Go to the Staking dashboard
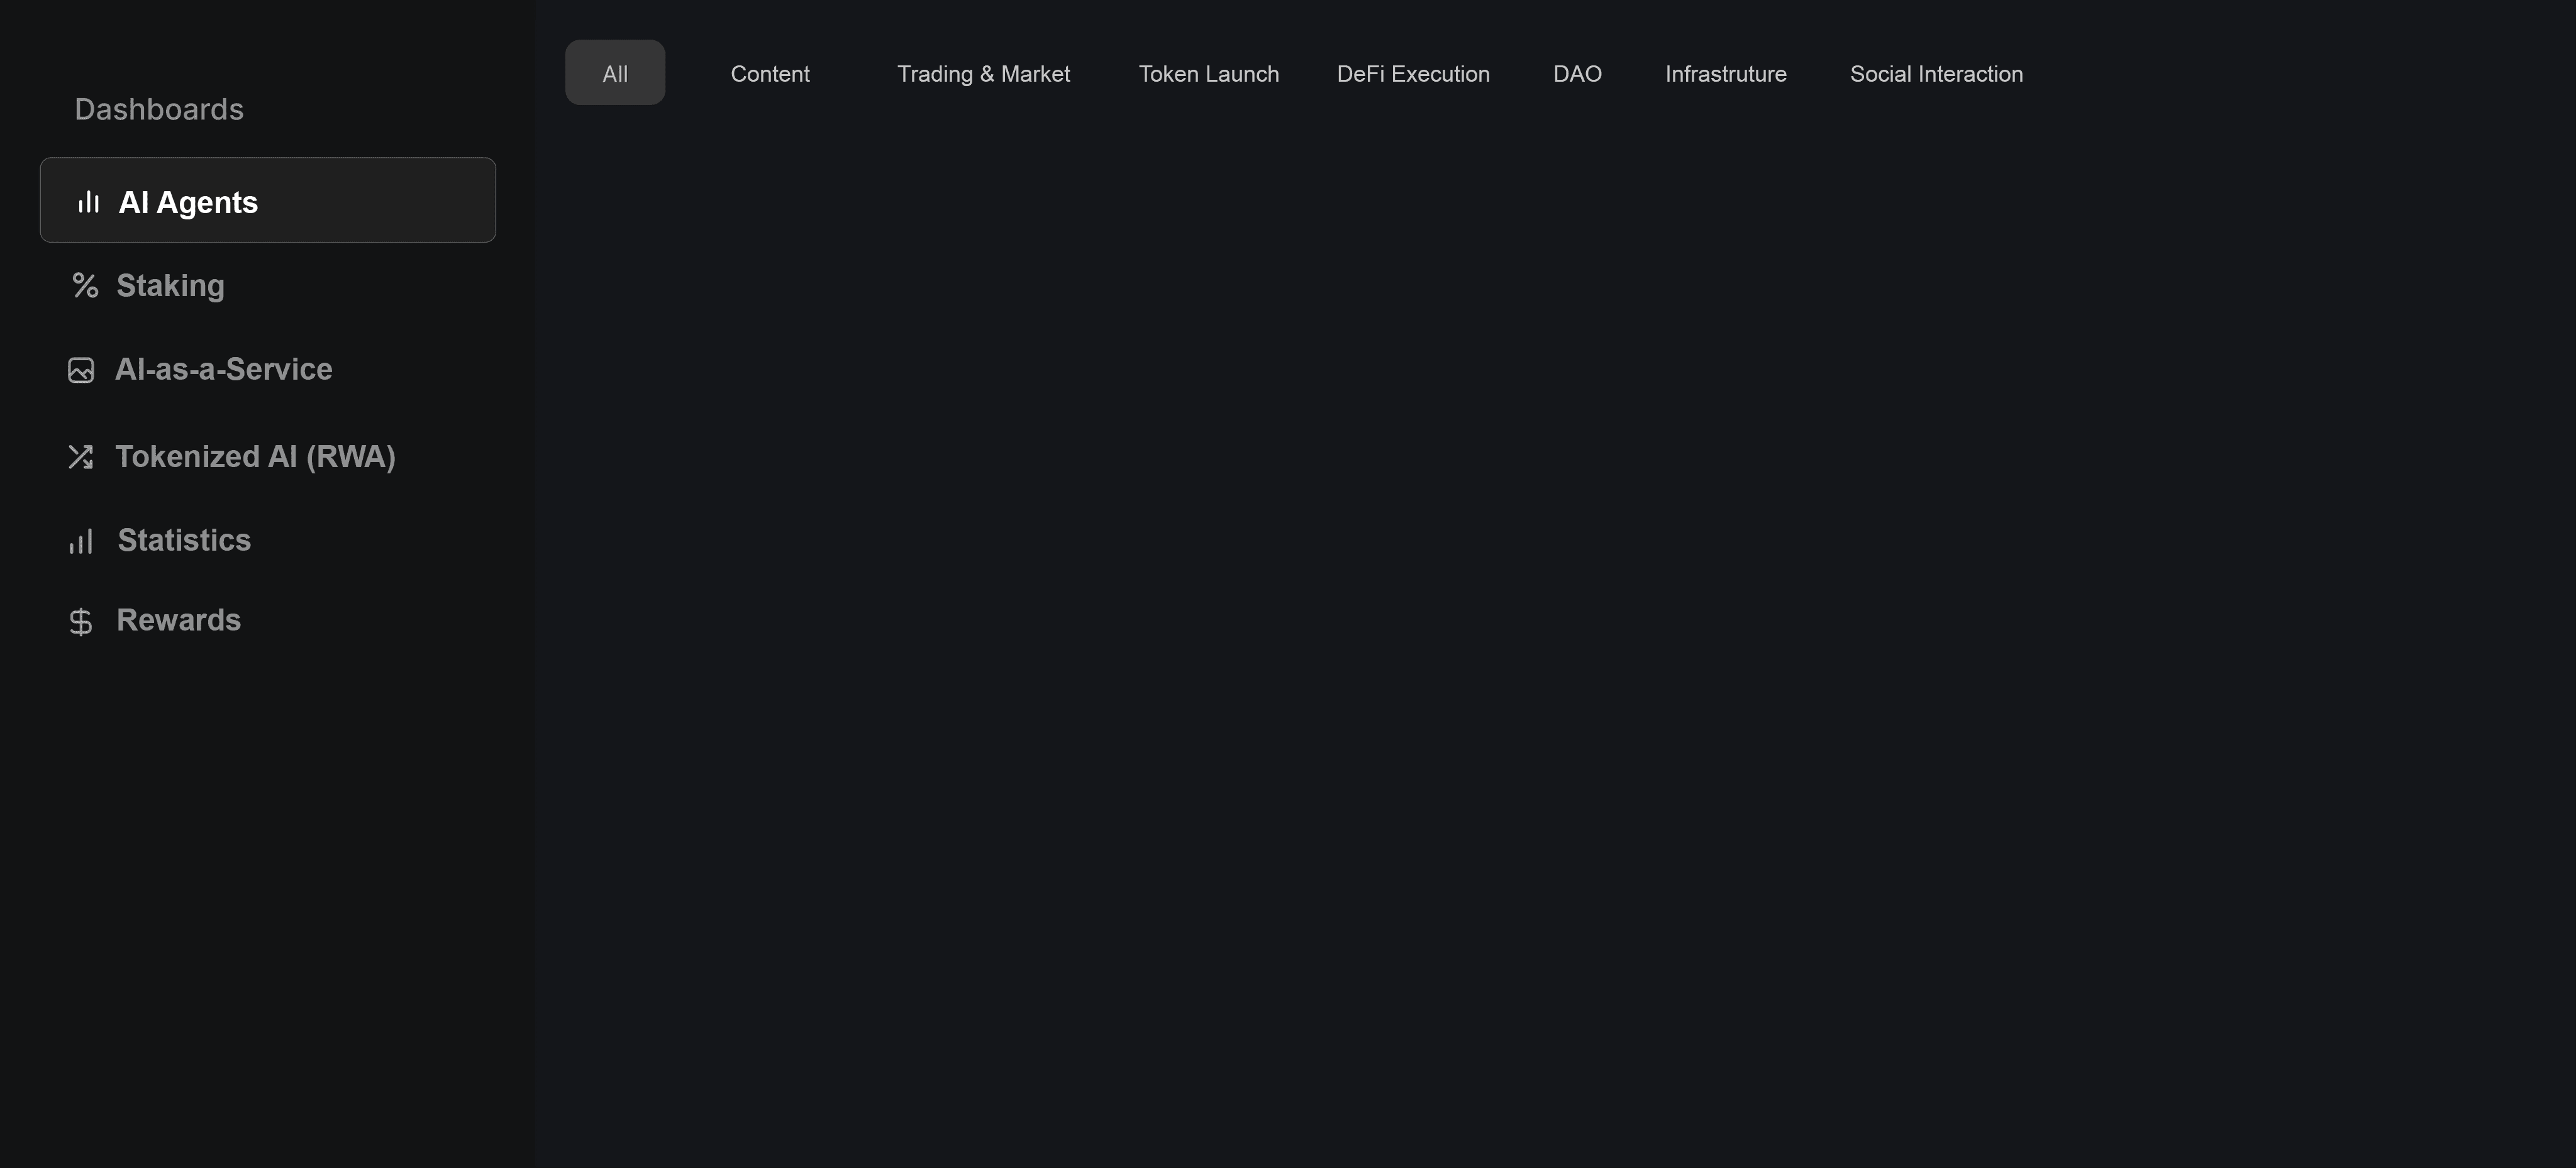The width and height of the screenshot is (2576, 1168). click(x=170, y=286)
